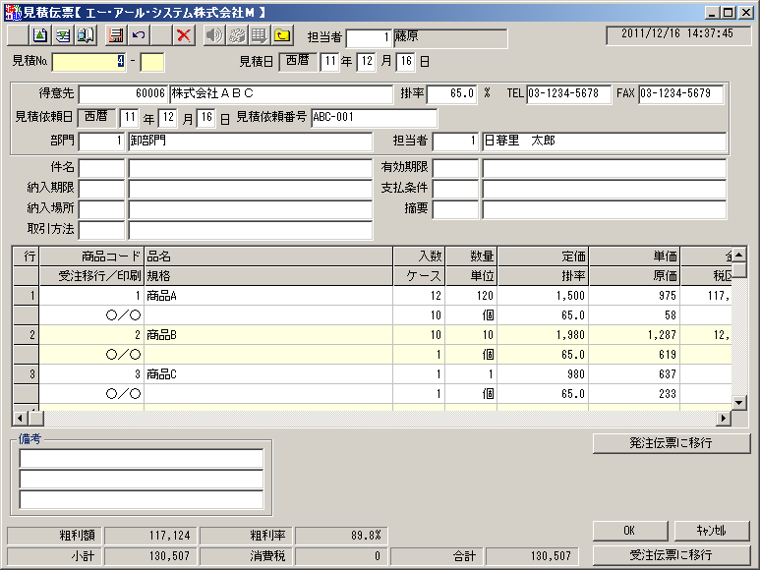The width and height of the screenshot is (760, 570).
Task: Click the next record icon with down triangle
Action: tap(63, 35)
